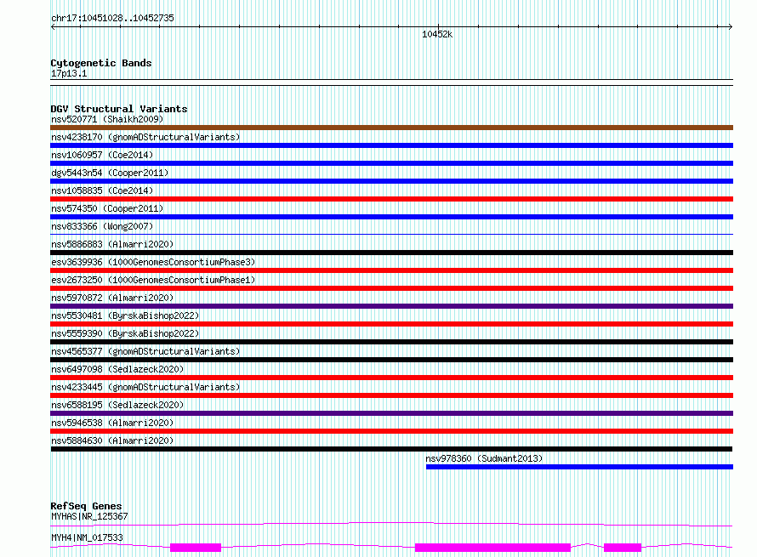Open the nsv5884630 (Almarri2020) variant label
This screenshot has width=757, height=557.
coord(112,440)
